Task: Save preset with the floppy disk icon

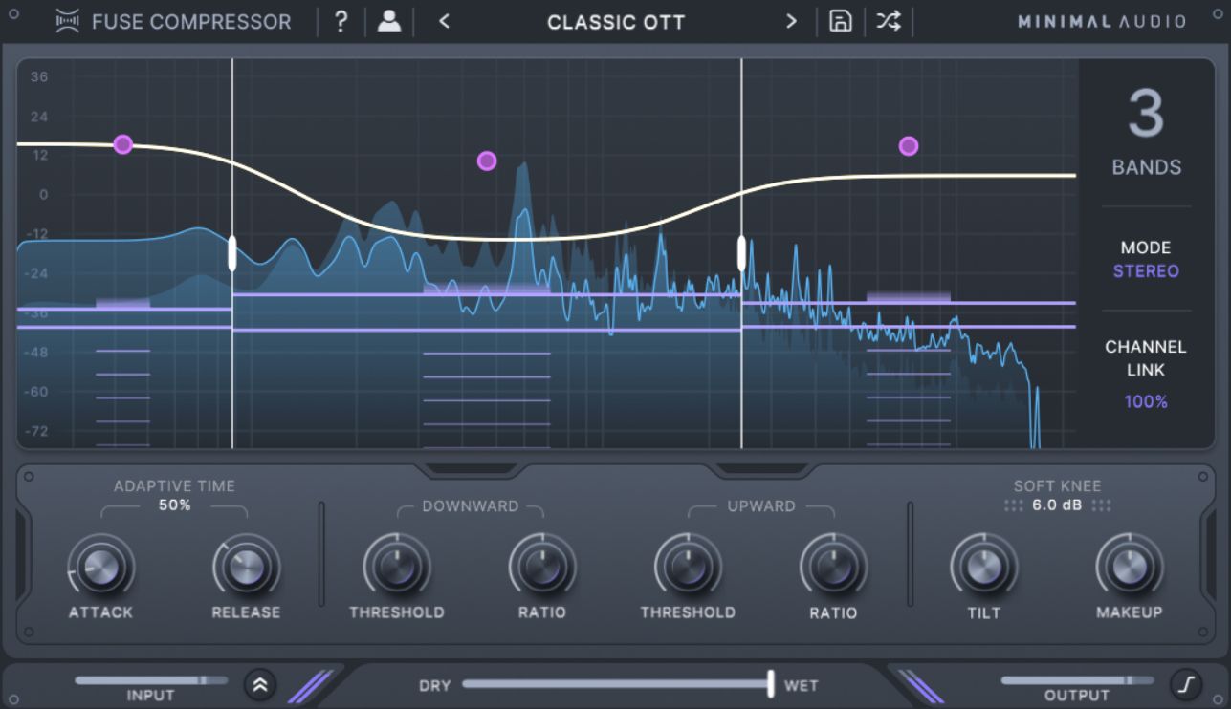Action: pos(840,21)
